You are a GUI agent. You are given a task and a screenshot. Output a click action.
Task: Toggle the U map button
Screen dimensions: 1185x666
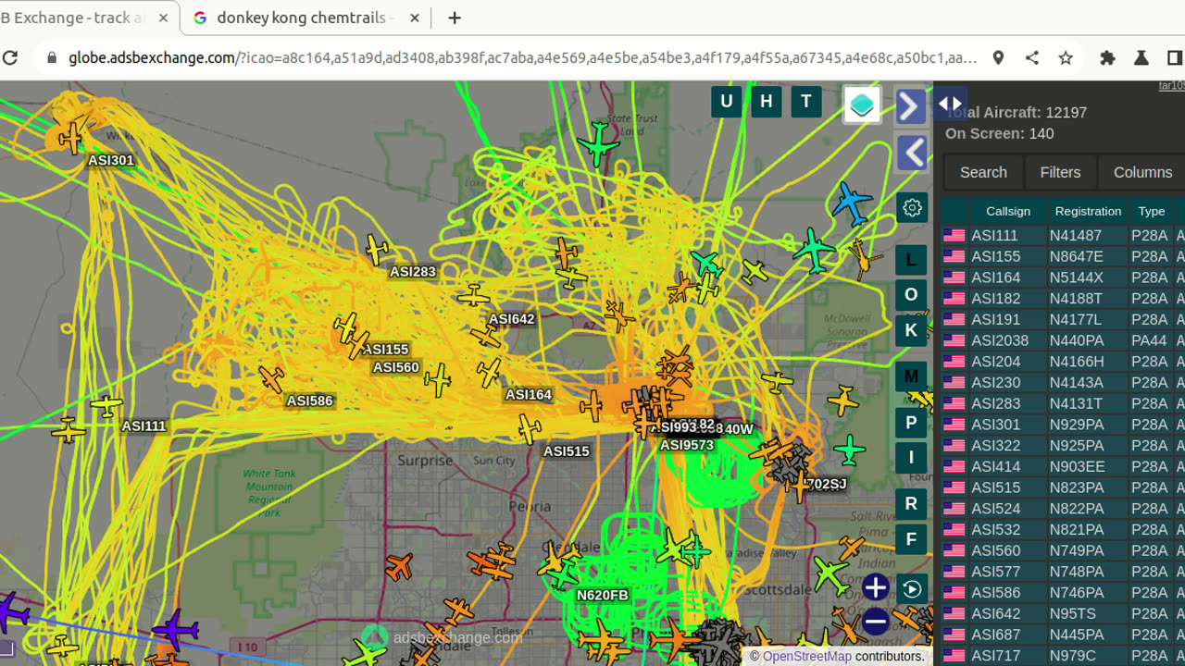[x=726, y=102]
